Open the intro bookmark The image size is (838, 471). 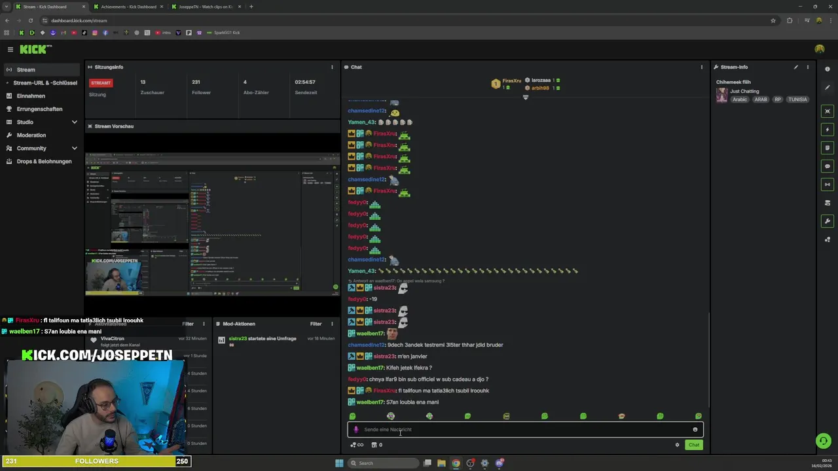pos(163,33)
